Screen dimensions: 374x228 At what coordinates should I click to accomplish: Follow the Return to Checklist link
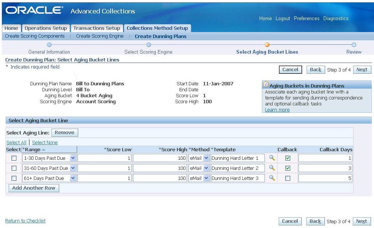click(x=25, y=221)
